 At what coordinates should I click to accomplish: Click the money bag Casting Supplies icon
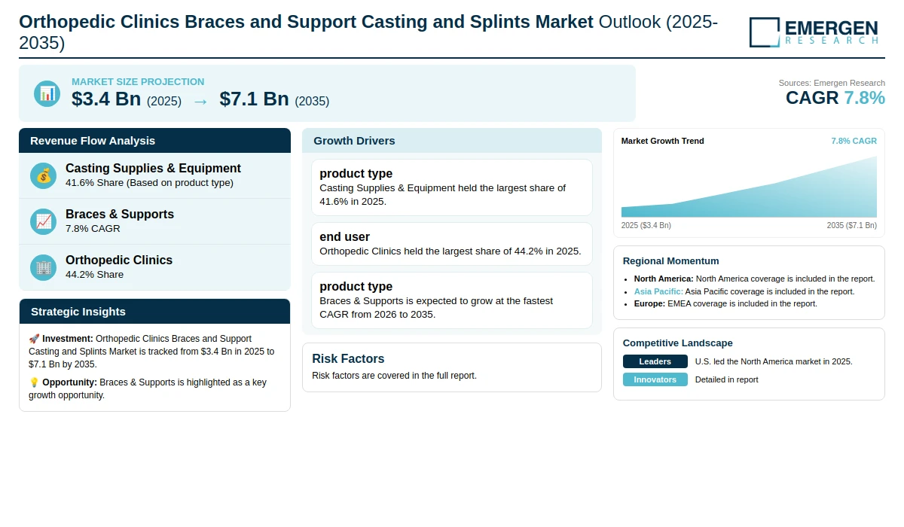(x=44, y=175)
